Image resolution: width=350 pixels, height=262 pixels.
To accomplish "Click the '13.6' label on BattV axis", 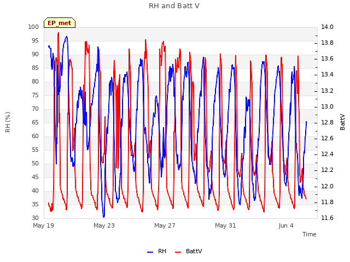I will tap(327, 59).
